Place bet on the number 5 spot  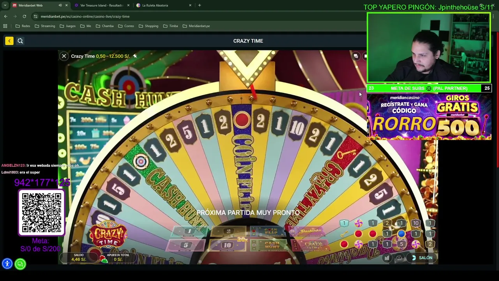(x=186, y=245)
